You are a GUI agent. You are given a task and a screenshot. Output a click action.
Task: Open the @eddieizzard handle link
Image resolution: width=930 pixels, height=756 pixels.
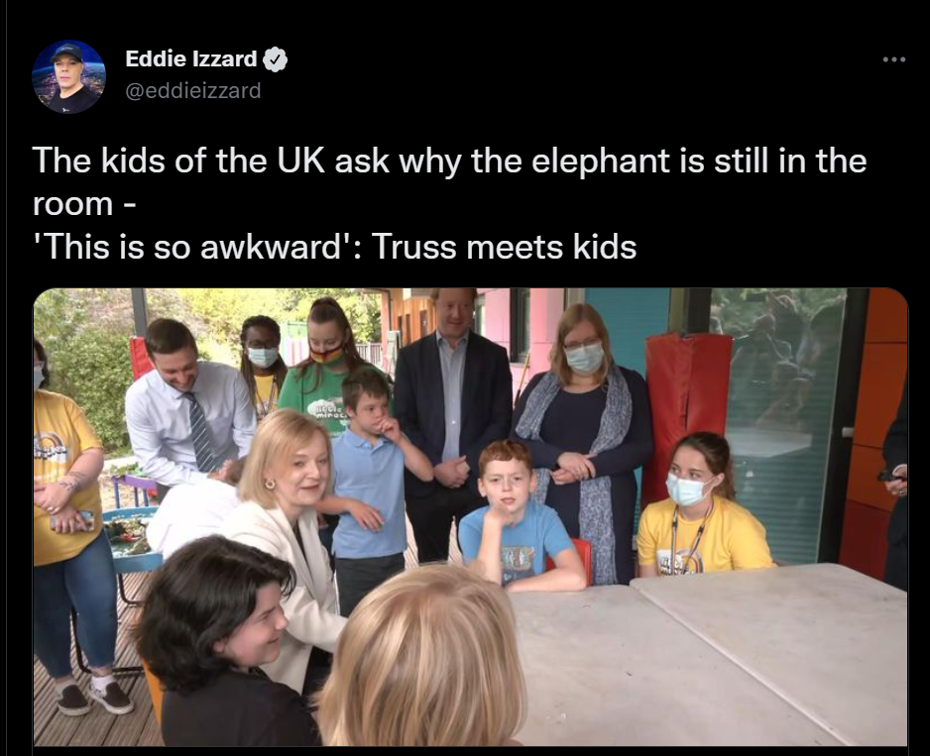point(192,91)
